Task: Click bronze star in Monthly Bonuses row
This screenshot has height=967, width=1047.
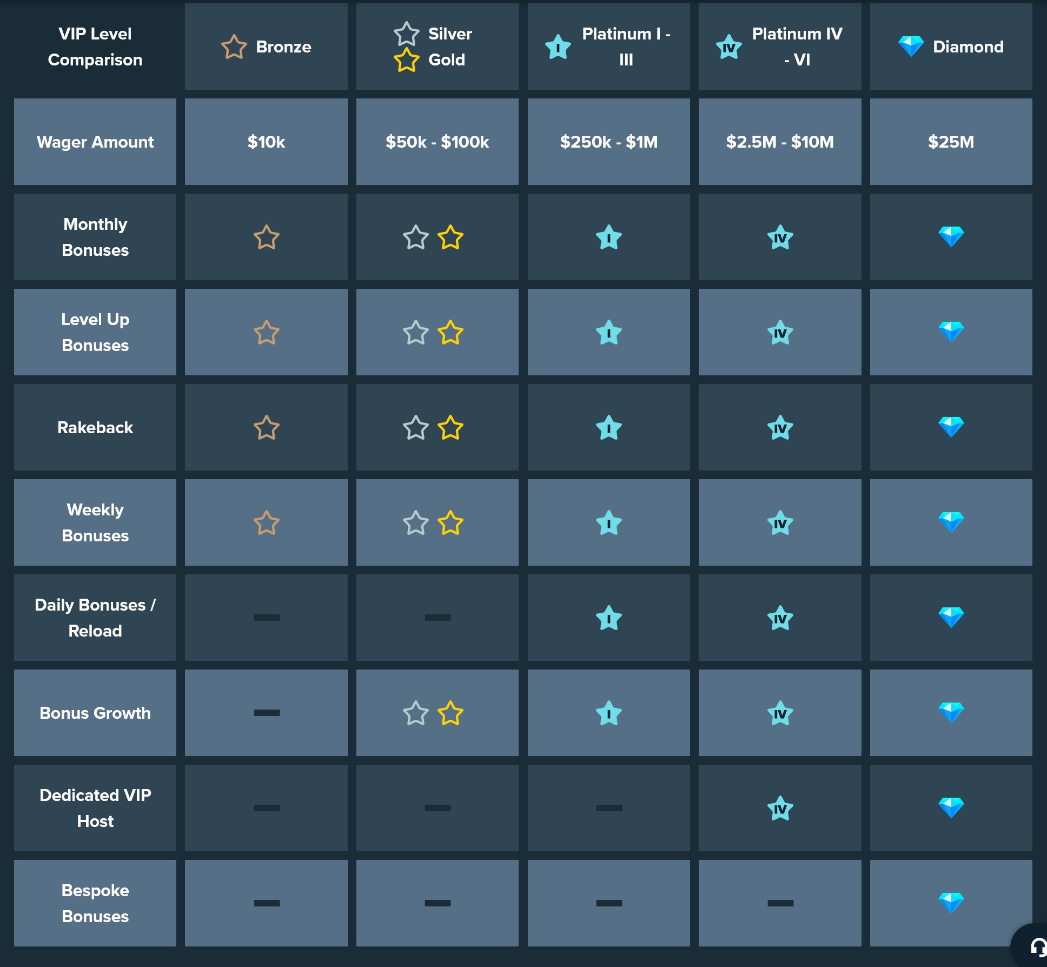Action: [267, 237]
